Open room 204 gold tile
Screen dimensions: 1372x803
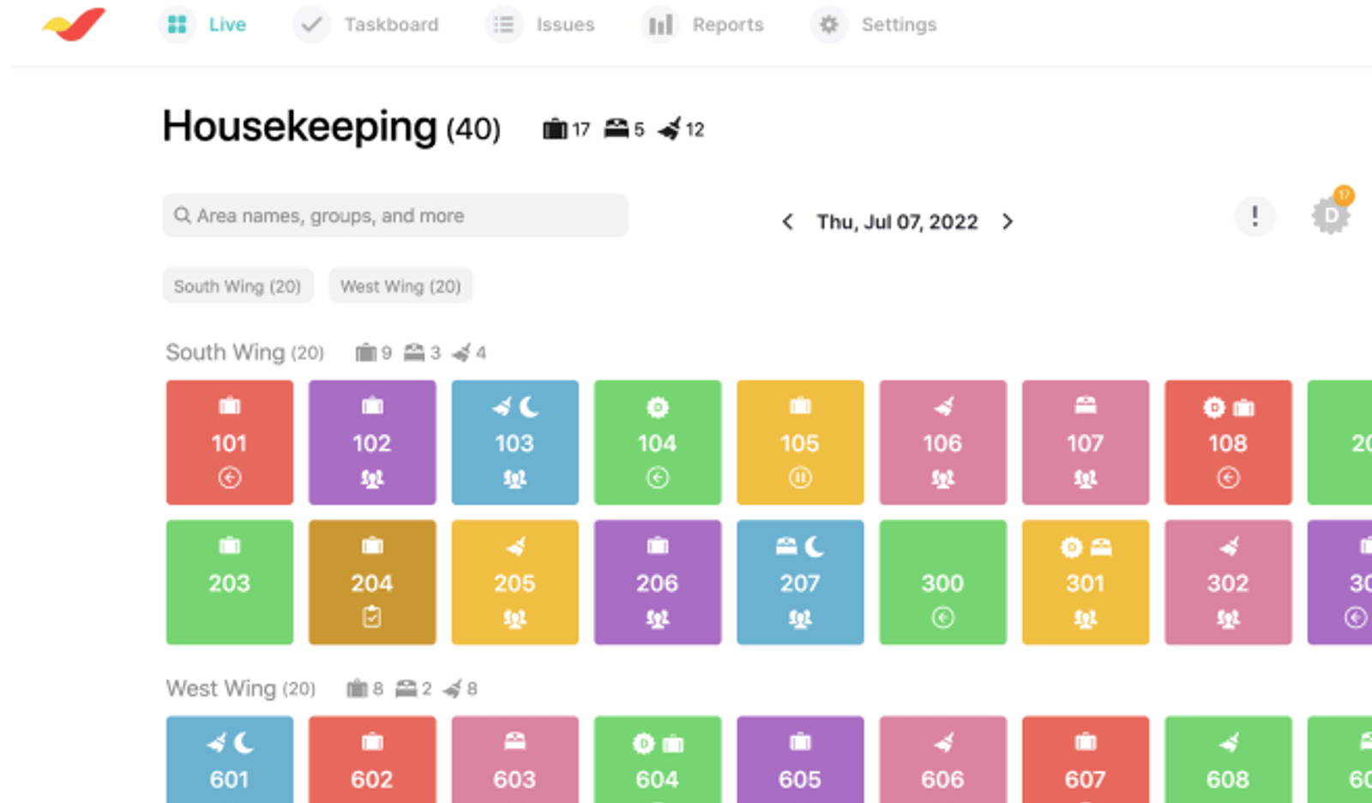click(372, 582)
